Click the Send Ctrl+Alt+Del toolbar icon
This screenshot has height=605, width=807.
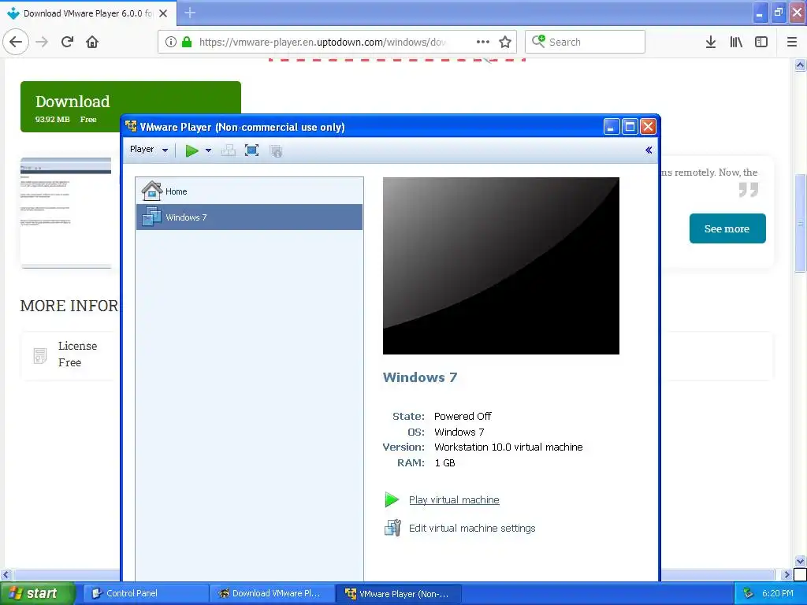pos(228,150)
